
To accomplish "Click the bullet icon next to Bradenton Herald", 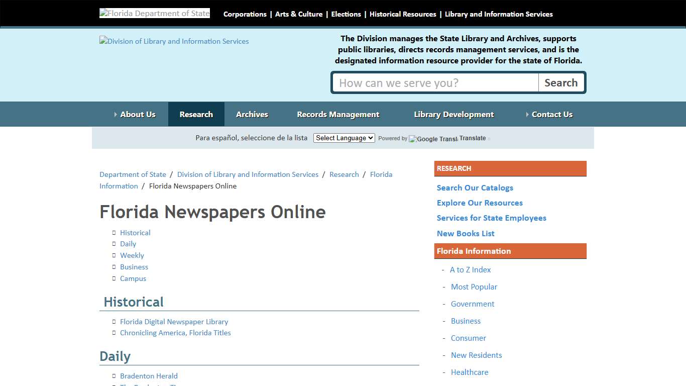I will 114,375.
